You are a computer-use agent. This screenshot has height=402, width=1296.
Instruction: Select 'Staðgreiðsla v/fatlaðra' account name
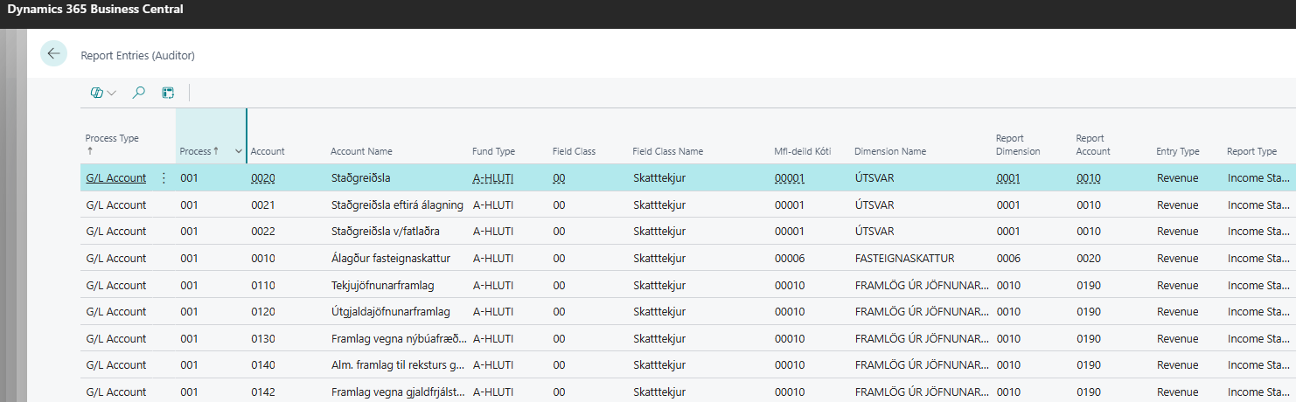point(385,232)
